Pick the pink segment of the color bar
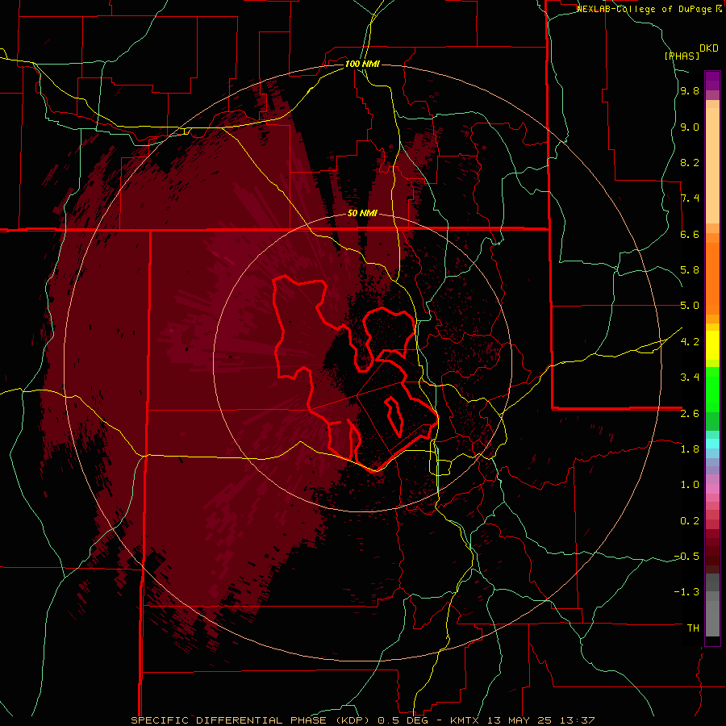This screenshot has width=726, height=726. [712, 489]
